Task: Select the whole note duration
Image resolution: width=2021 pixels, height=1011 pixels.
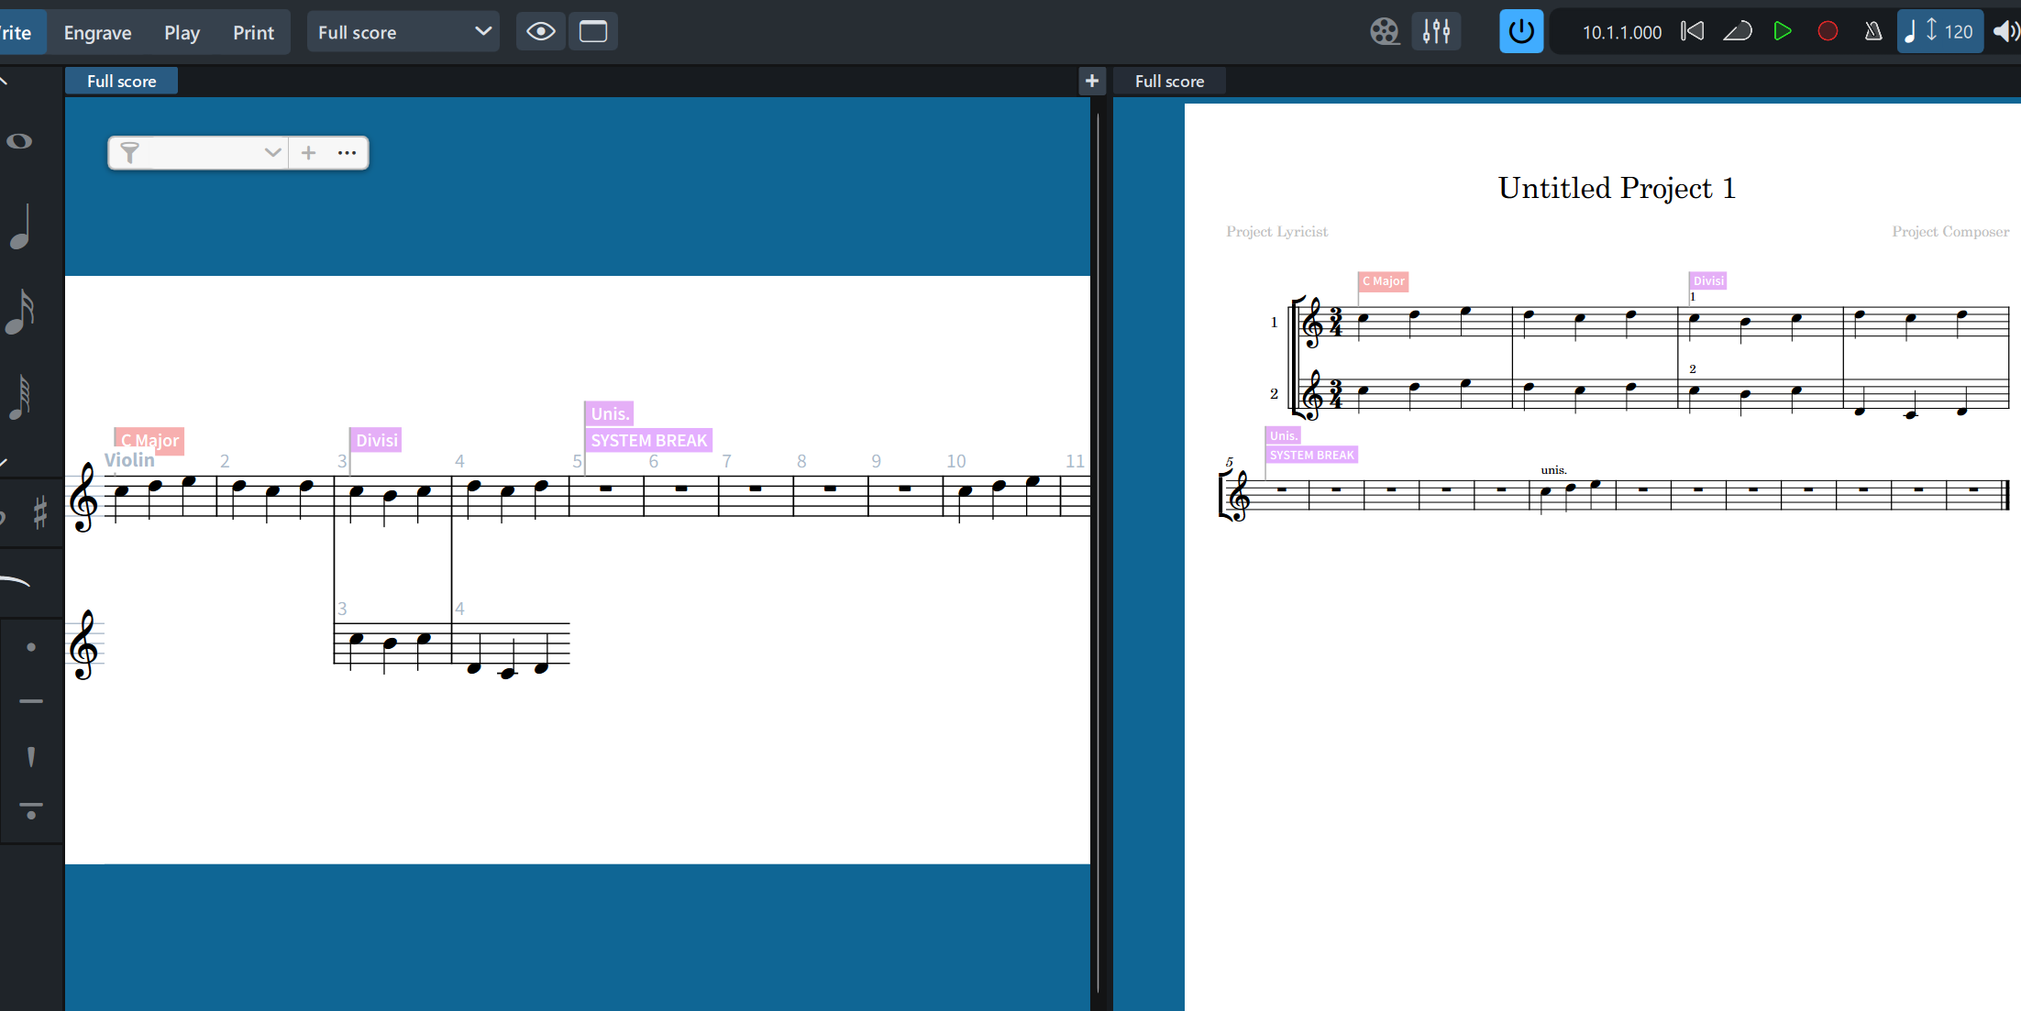Action: 19,141
